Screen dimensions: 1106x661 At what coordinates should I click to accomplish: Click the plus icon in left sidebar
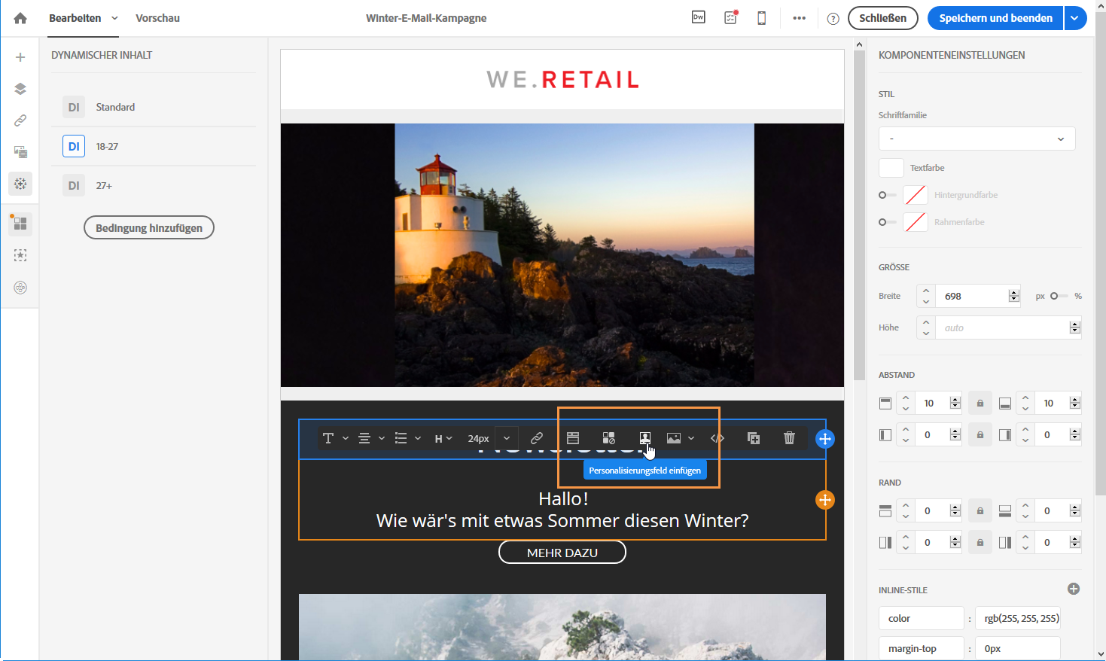coord(20,57)
